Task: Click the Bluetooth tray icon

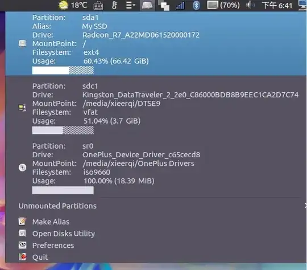Action: point(196,5)
